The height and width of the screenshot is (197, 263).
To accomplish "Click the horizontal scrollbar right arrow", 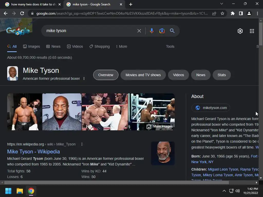I will pyautogui.click(x=257, y=182).
